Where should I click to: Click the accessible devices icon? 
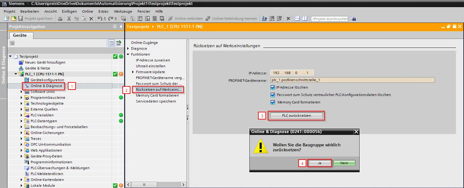tap(264, 19)
